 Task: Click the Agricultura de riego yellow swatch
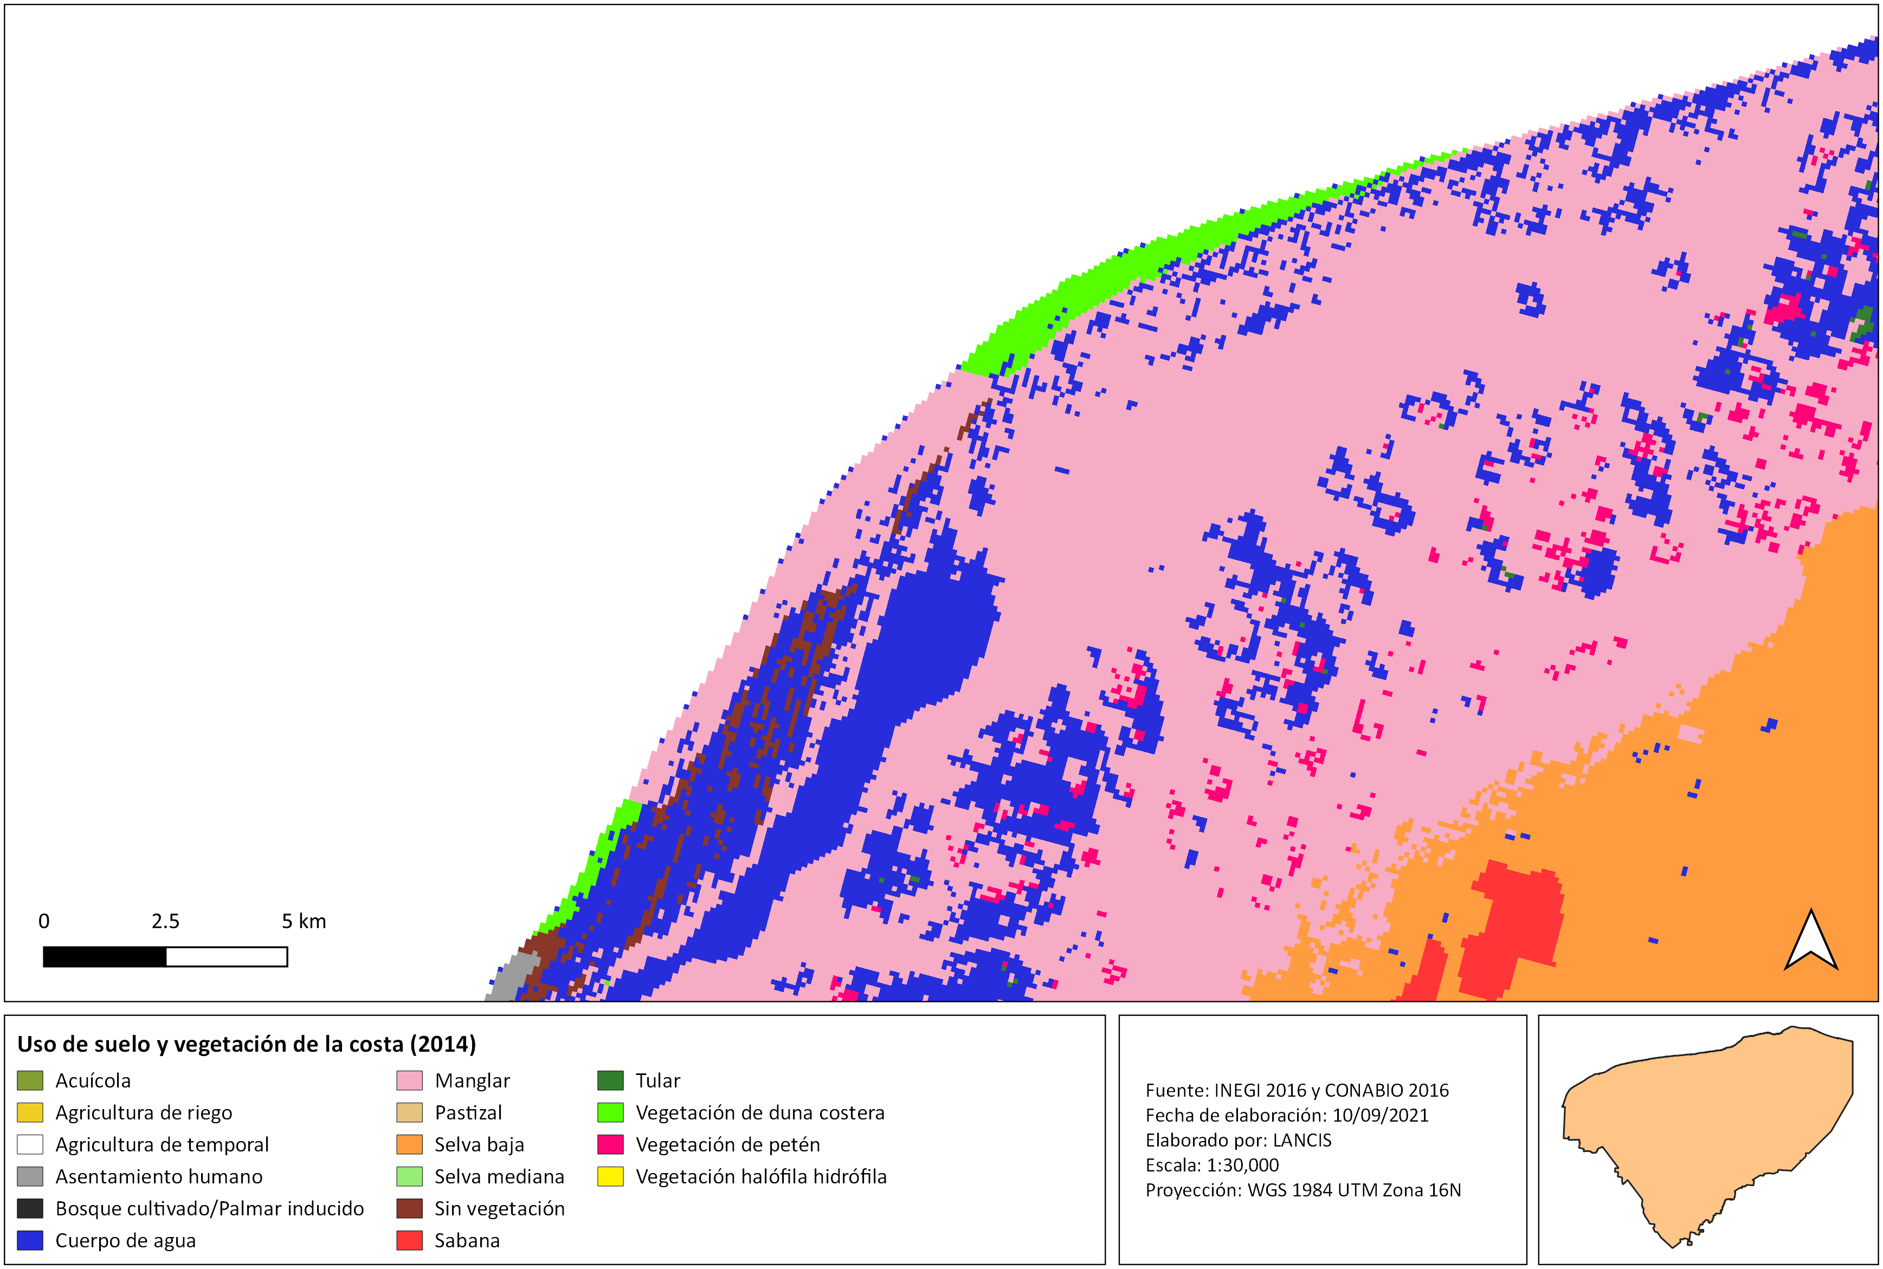tap(30, 1113)
